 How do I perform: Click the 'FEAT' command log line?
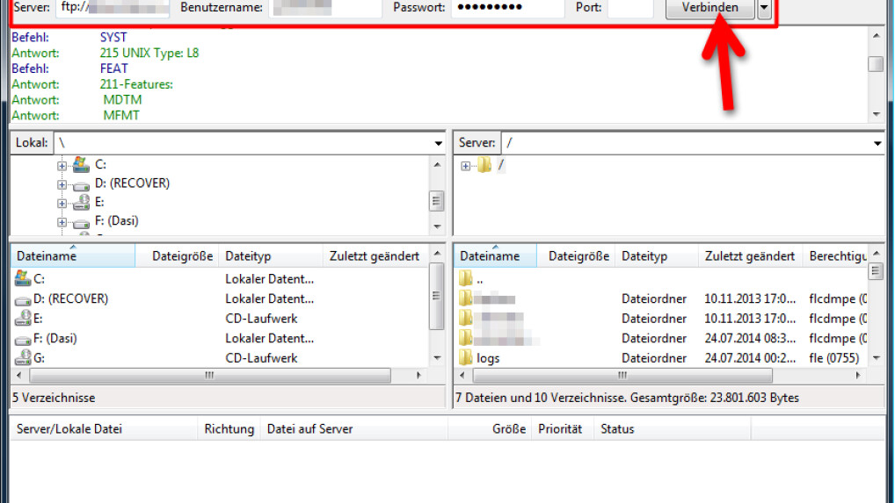[113, 69]
